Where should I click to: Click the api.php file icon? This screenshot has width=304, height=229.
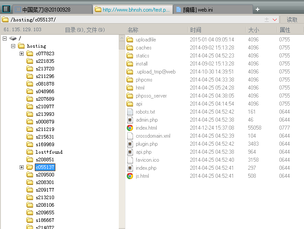coord(130,152)
